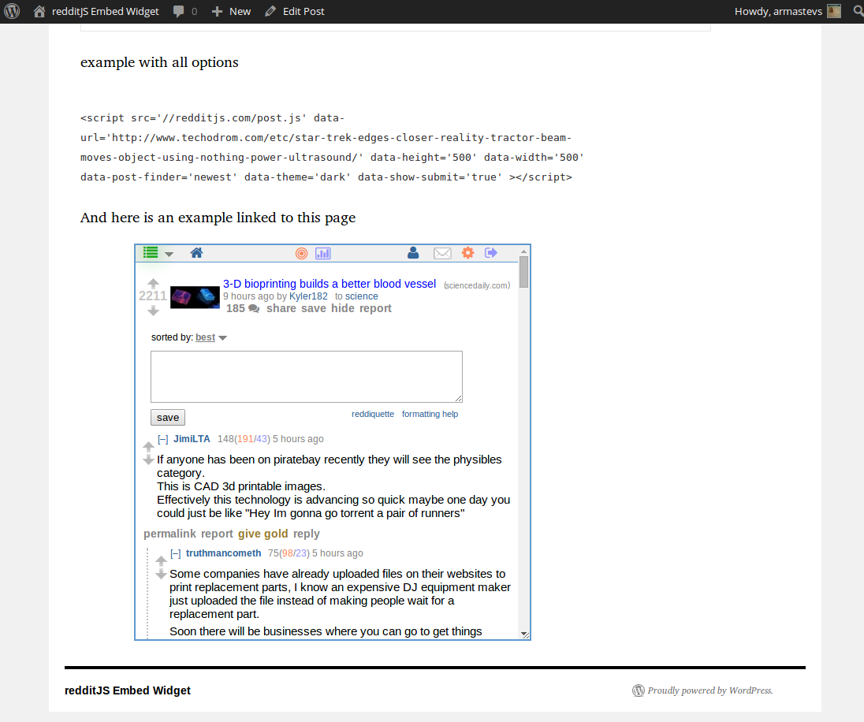Click share under the post
The image size is (864, 722).
[281, 309]
